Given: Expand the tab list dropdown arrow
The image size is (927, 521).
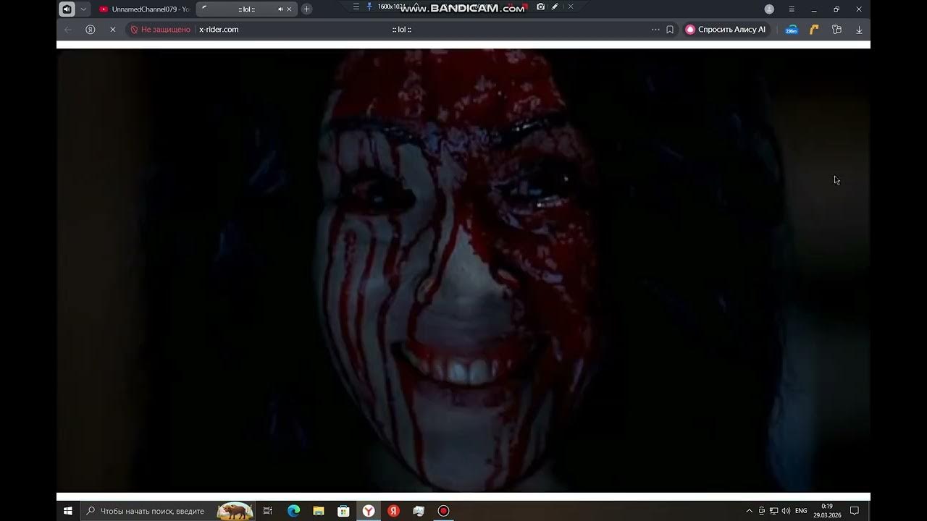Looking at the screenshot, I should point(84,9).
